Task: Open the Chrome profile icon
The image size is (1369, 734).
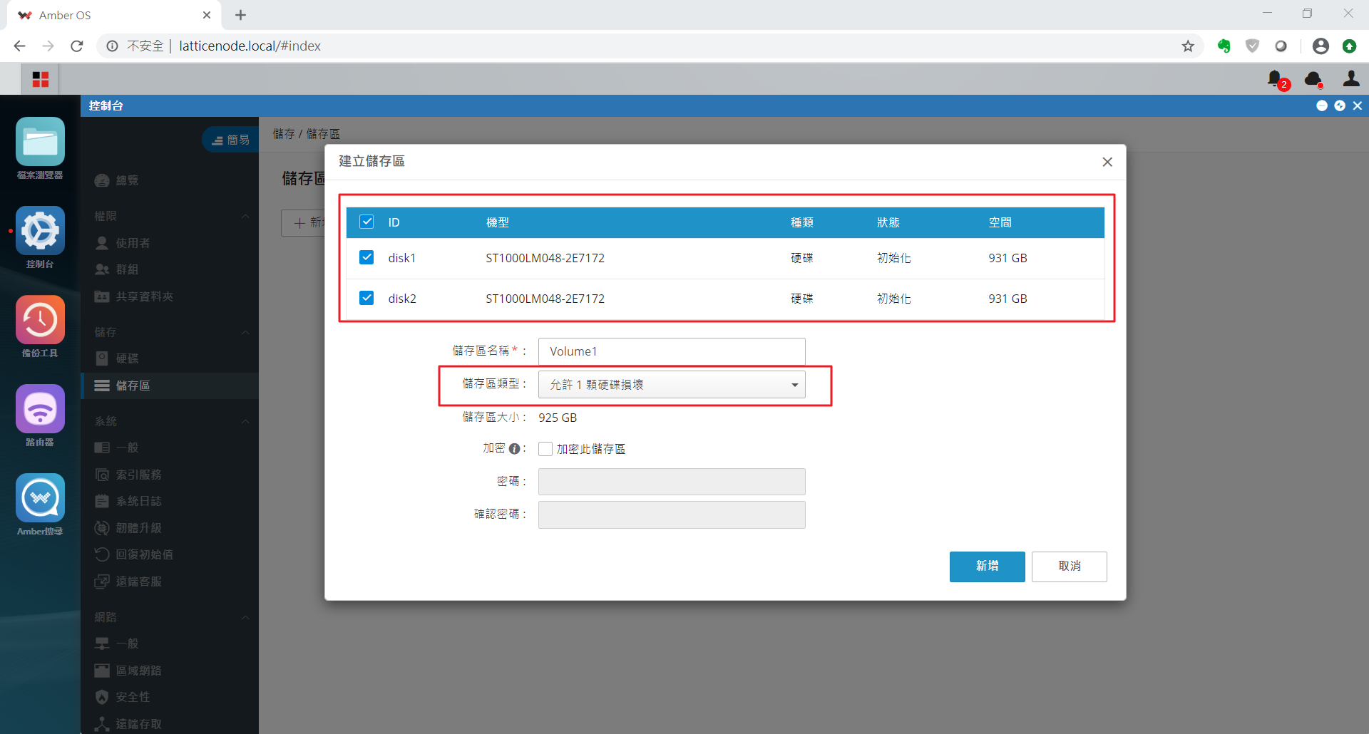Action: point(1321,46)
